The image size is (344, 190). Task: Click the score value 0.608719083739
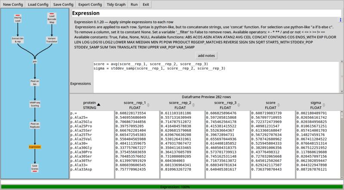coord(266,113)
